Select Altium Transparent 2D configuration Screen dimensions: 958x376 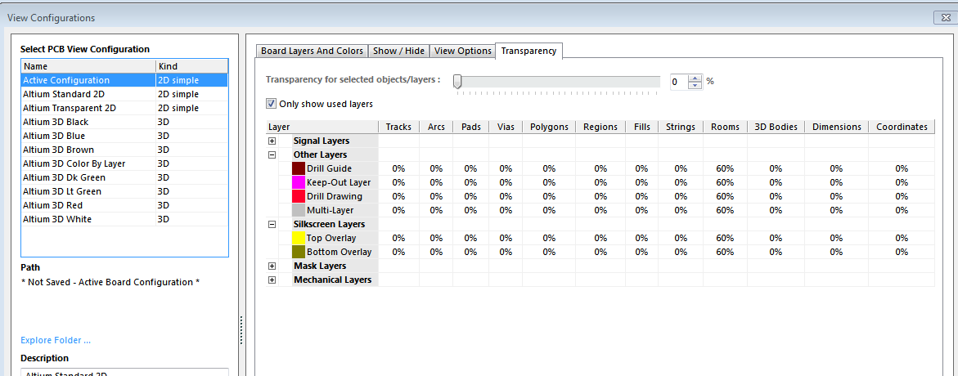click(x=124, y=108)
